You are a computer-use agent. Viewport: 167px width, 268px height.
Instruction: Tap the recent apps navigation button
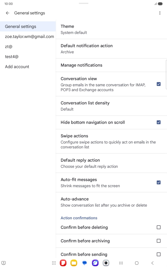121,263
